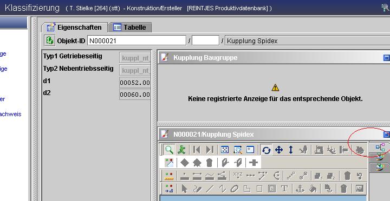Jump to the last view arrow
Viewport: 390px width, 201px height.
210,150
